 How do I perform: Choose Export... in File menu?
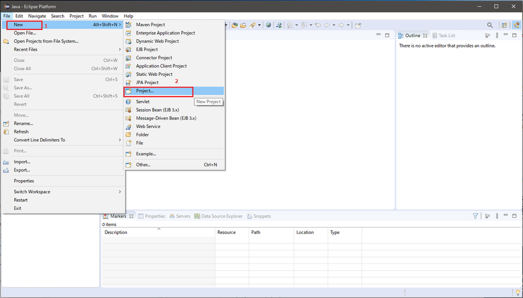coord(63,170)
